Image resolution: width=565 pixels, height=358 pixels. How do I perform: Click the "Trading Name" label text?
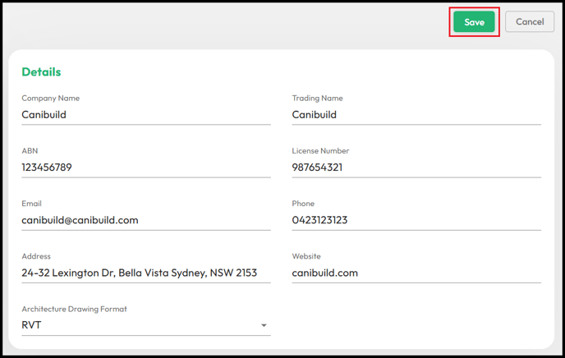pos(317,98)
